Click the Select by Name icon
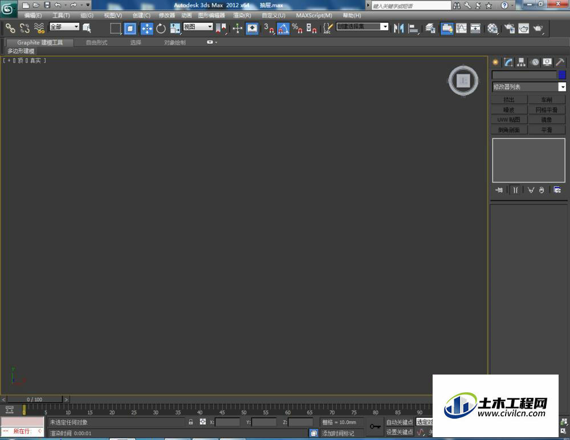 [x=87, y=28]
